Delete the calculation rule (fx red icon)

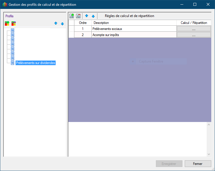pos(78,16)
